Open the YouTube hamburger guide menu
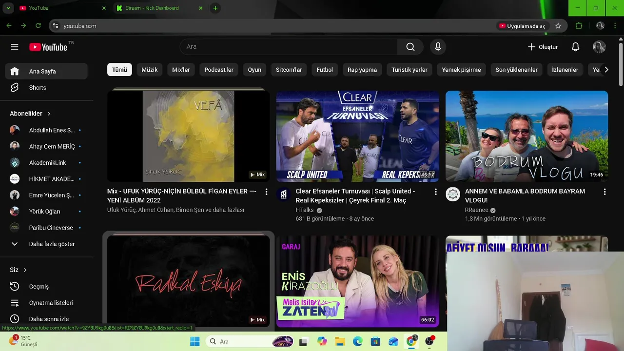This screenshot has width=624, height=351. click(x=15, y=47)
